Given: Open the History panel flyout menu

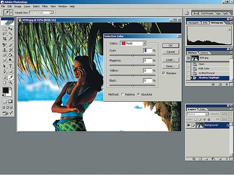Looking at the screenshot, I should (231, 53).
